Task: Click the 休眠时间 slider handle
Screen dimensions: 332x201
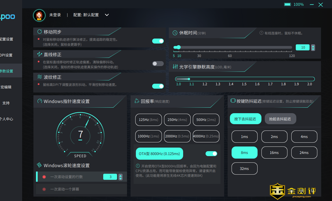Action: click(x=179, y=47)
